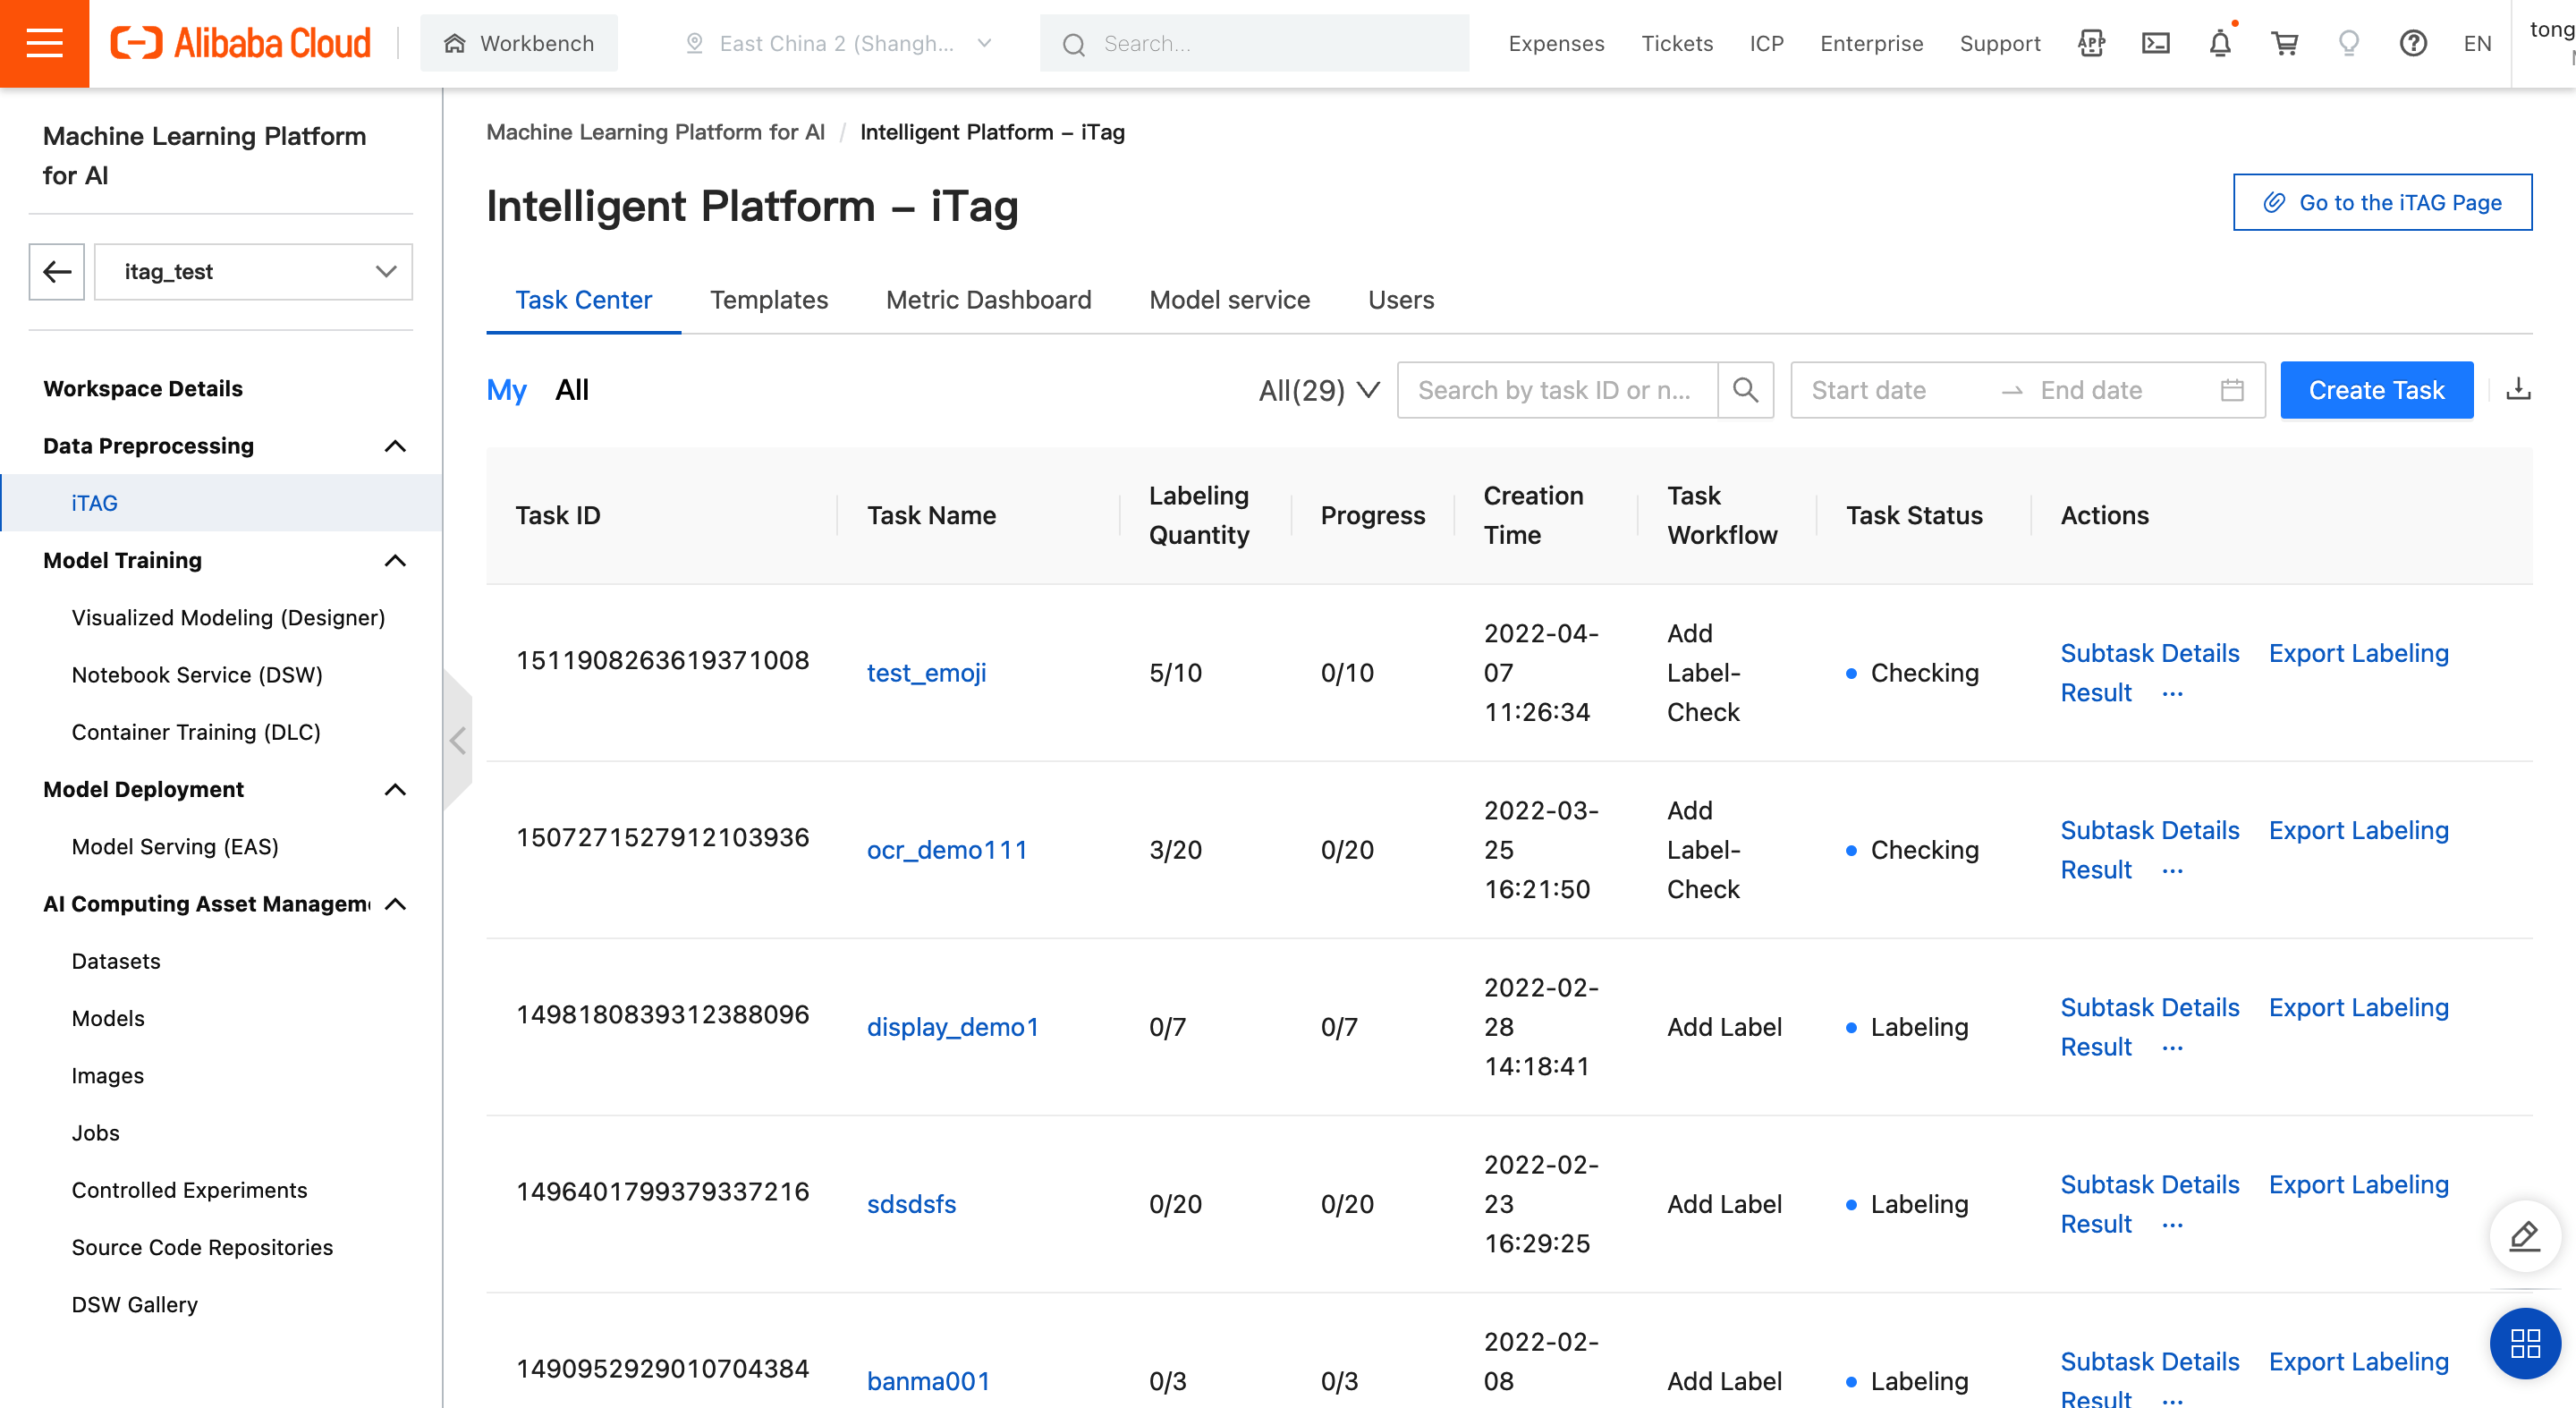Open the APP mobile download icon
This screenshot has width=2576, height=1408.
click(x=2091, y=43)
